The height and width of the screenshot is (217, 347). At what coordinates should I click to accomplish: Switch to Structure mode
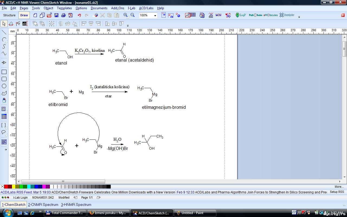tap(9, 15)
